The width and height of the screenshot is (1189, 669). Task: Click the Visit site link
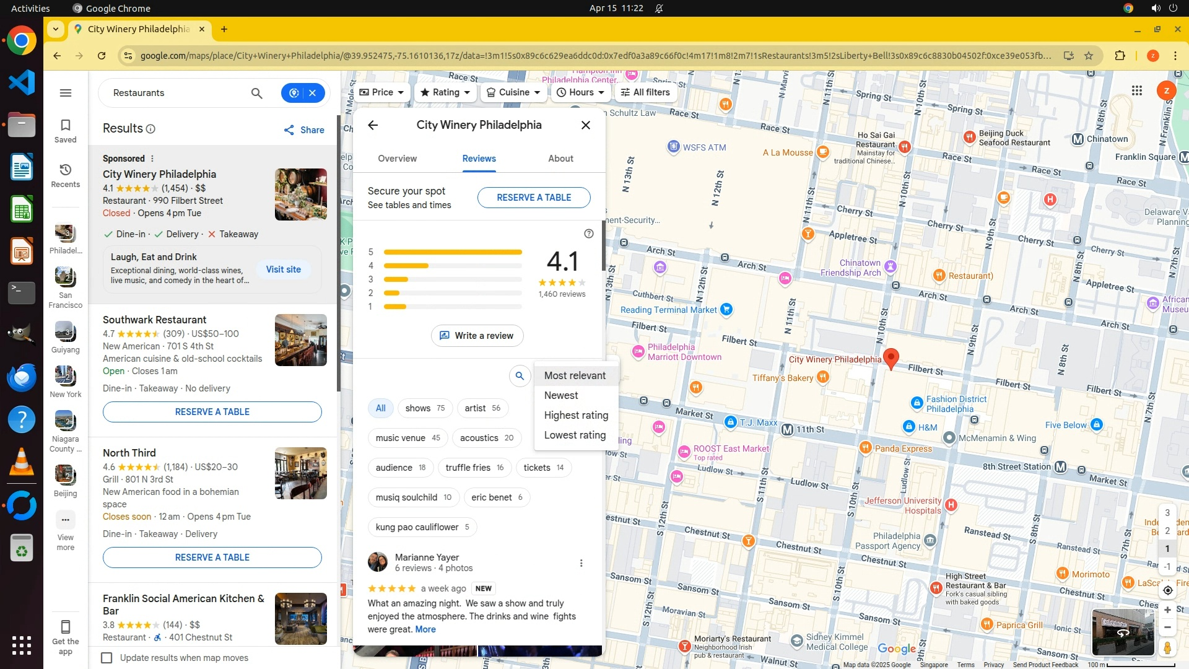283,269
